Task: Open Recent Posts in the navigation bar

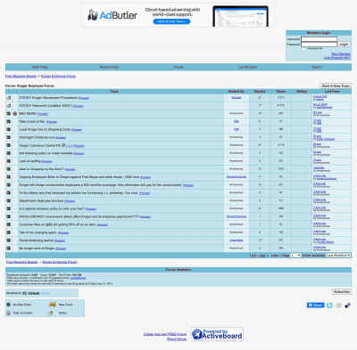Action: pos(109,67)
